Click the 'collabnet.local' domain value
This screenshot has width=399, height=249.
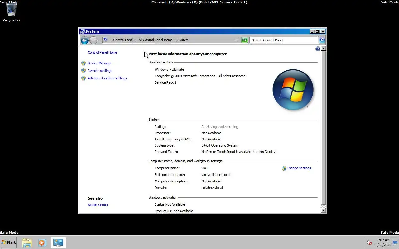(x=212, y=188)
